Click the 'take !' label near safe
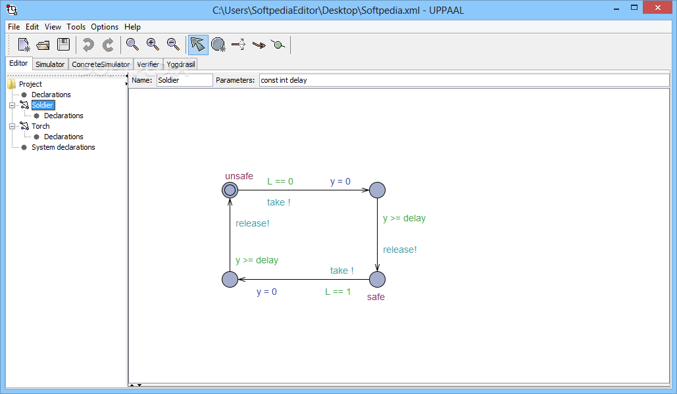 pos(341,271)
